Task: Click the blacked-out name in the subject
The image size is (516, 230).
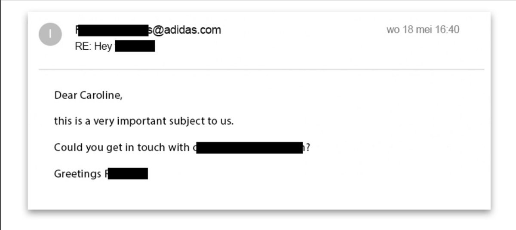Action: 135,46
